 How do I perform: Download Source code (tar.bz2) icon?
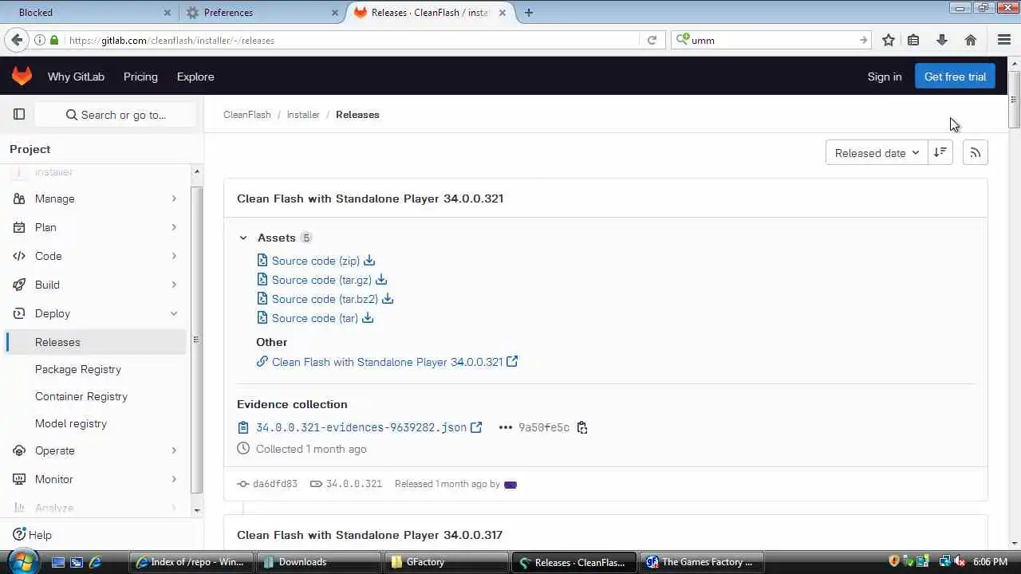coord(388,299)
